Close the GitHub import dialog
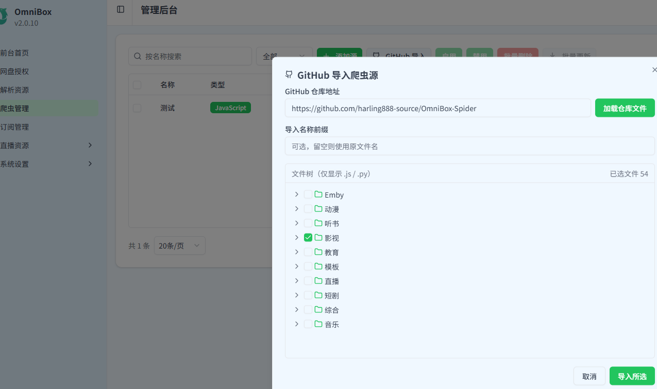The image size is (657, 389). (x=654, y=69)
